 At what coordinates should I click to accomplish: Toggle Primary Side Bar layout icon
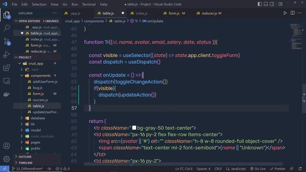(x=260, y=4)
